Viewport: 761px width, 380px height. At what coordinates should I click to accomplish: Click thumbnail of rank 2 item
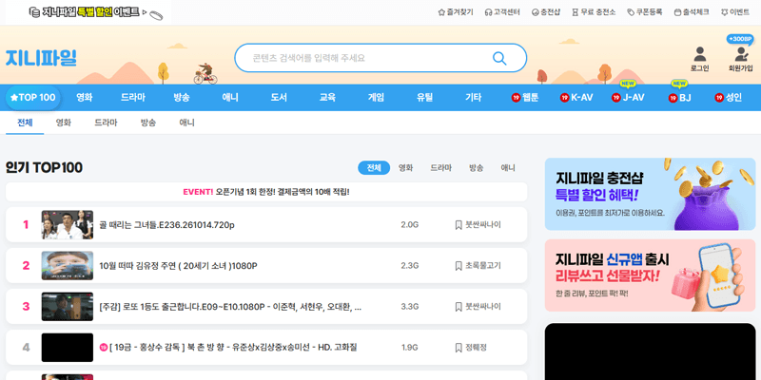[x=67, y=266]
